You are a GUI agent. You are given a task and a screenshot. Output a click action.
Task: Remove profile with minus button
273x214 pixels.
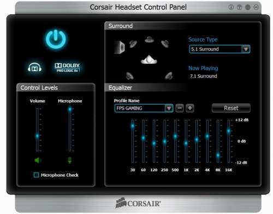[x=180, y=108]
